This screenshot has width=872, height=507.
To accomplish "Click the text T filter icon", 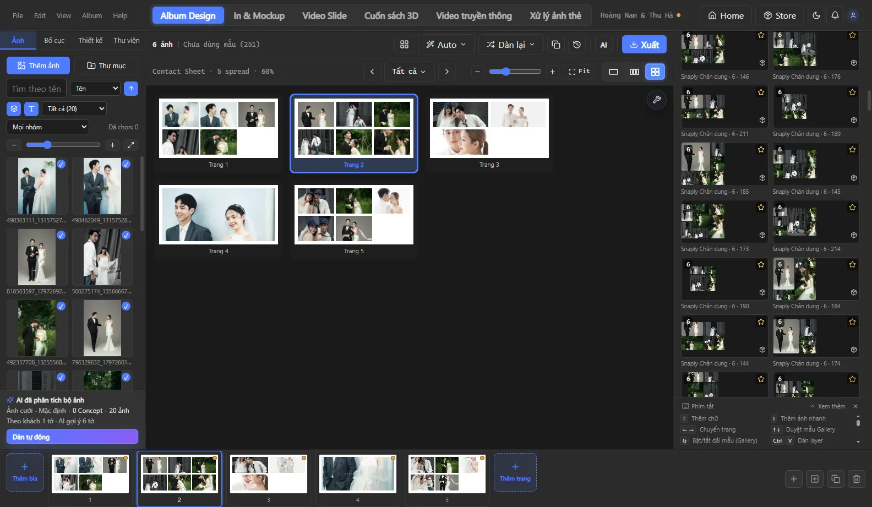I will coord(31,109).
